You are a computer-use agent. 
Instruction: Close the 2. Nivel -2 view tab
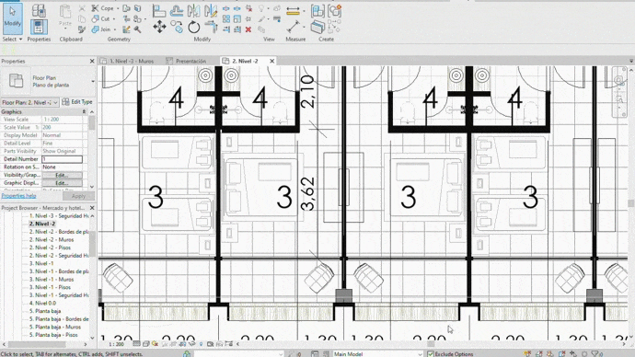[x=272, y=61]
